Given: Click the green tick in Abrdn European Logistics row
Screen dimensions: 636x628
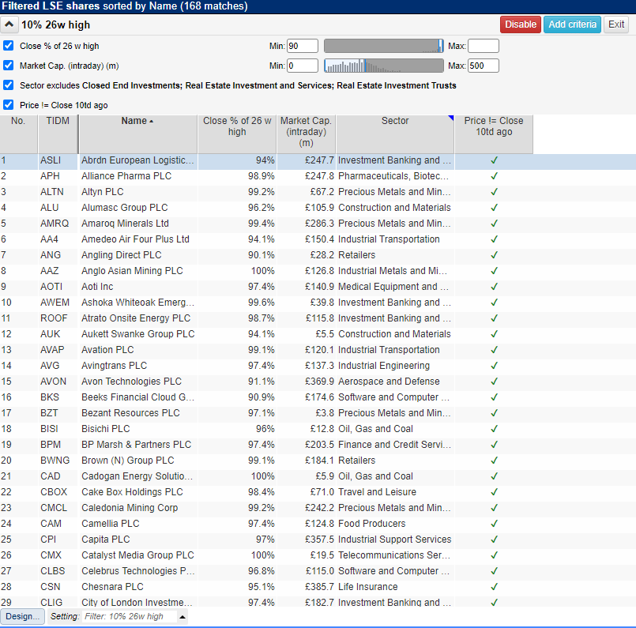Looking at the screenshot, I should click(x=494, y=160).
